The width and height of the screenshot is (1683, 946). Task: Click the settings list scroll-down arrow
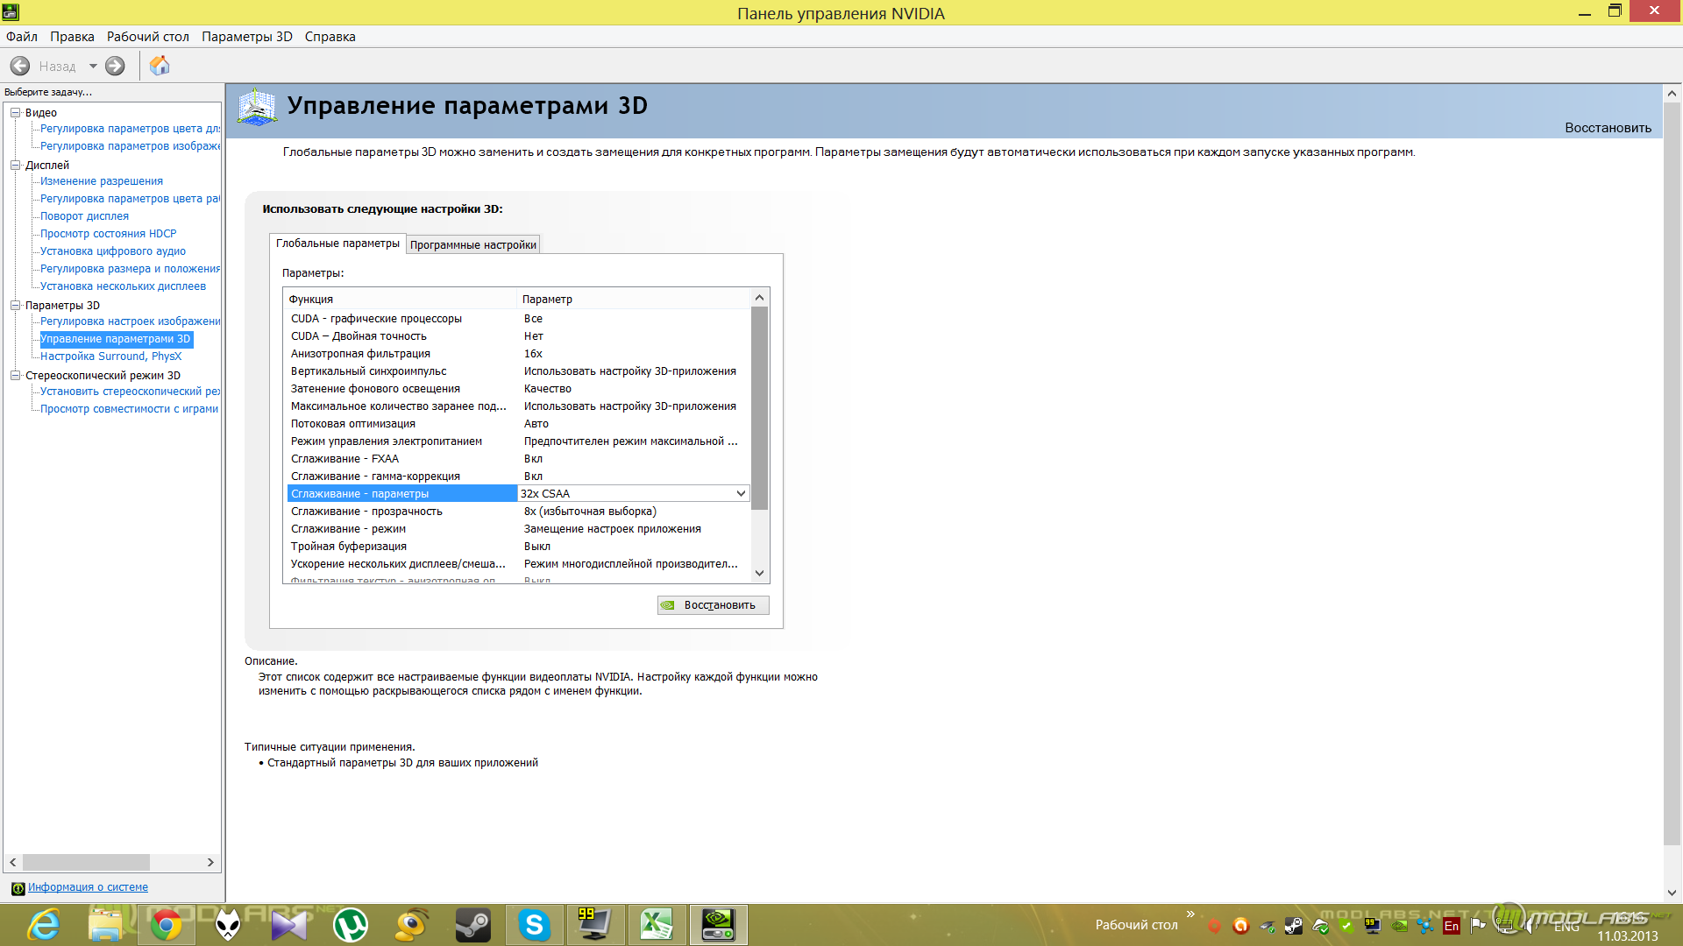(x=759, y=573)
